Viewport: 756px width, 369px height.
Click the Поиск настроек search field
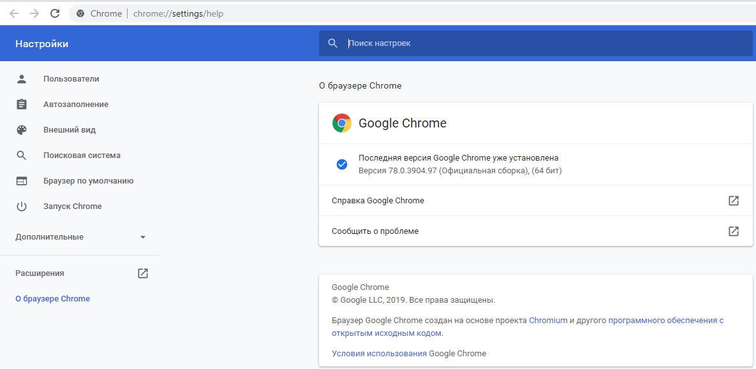[x=536, y=43]
